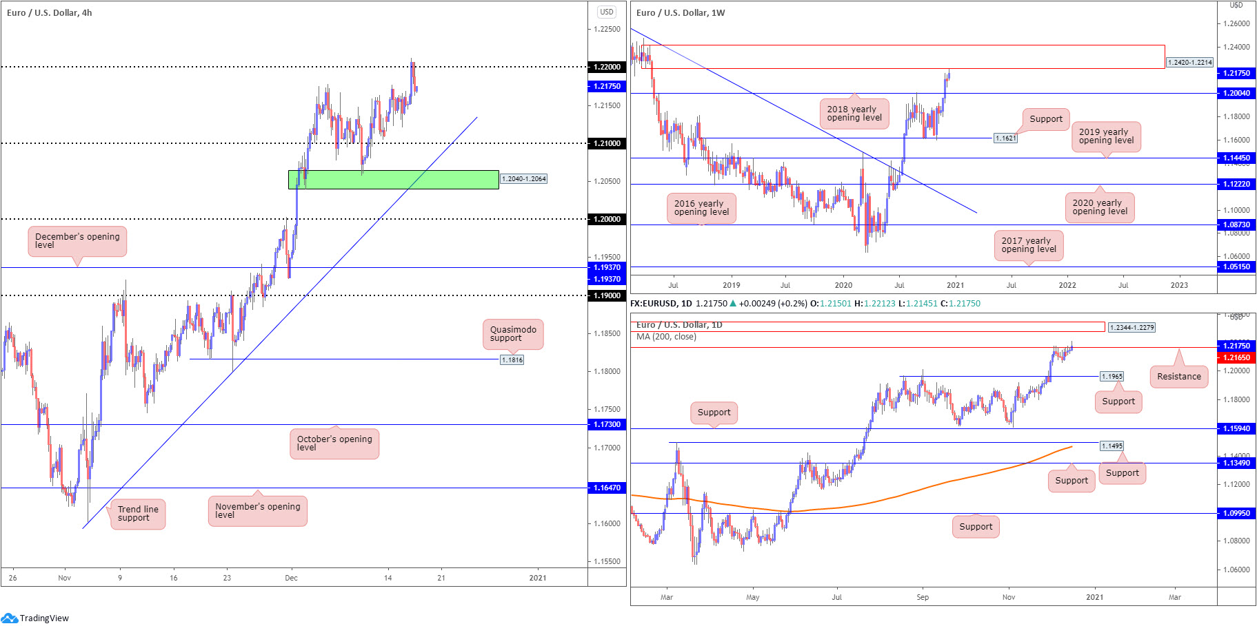This screenshot has height=626, width=1257.
Task: Click the 1.1621 level label on weekly chart
Action: [x=1005, y=138]
